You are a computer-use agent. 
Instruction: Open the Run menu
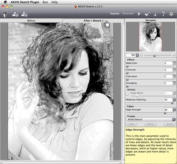pyautogui.click(x=45, y=2)
